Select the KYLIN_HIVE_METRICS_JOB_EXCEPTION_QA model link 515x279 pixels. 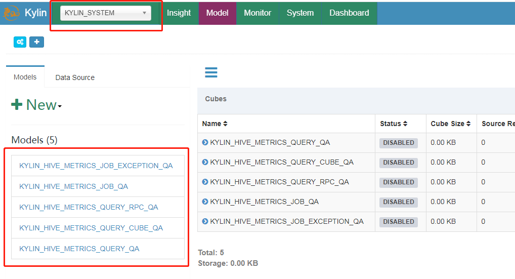coord(96,166)
